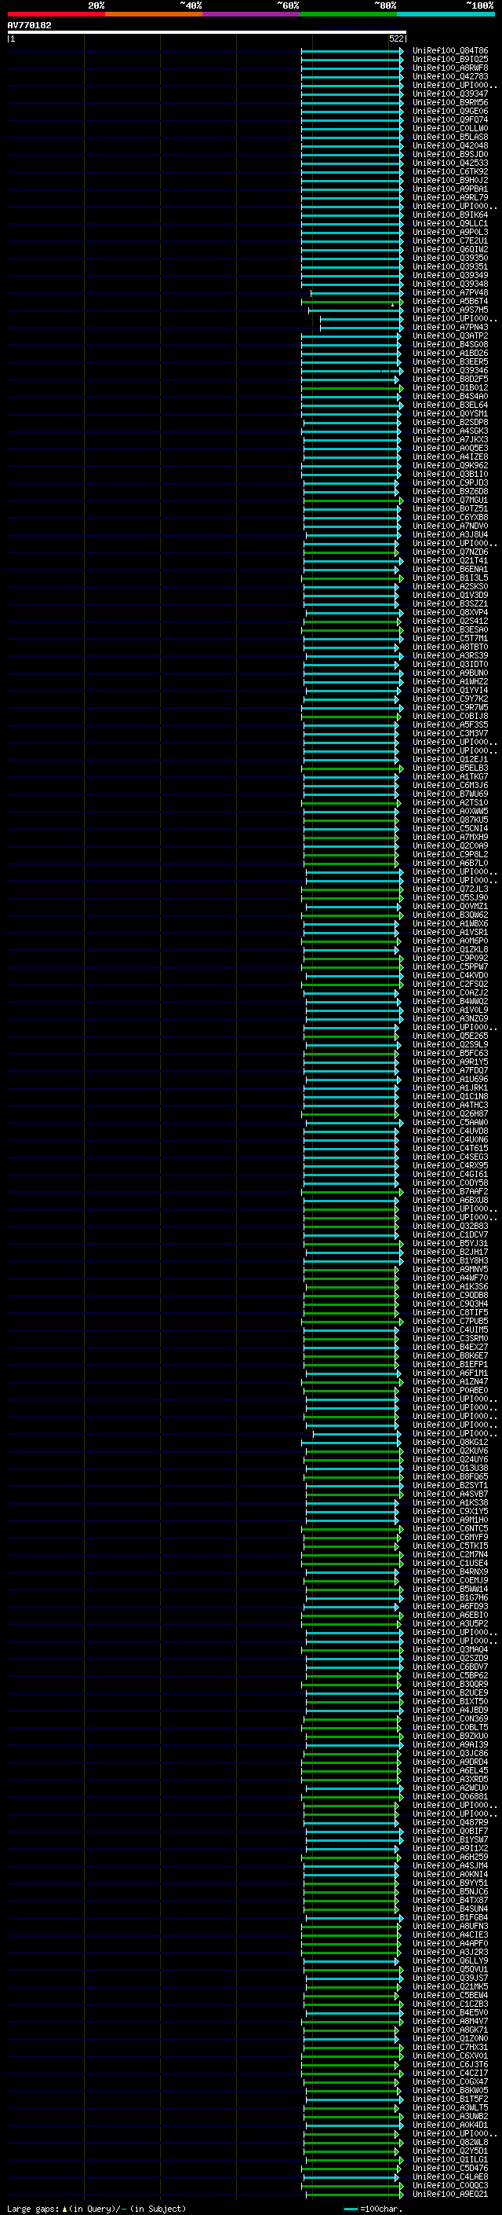Image resolution: width=502 pixels, height=2215 pixels.
Task: Open hit UniRef100_B2SDP8
Action: point(450,422)
